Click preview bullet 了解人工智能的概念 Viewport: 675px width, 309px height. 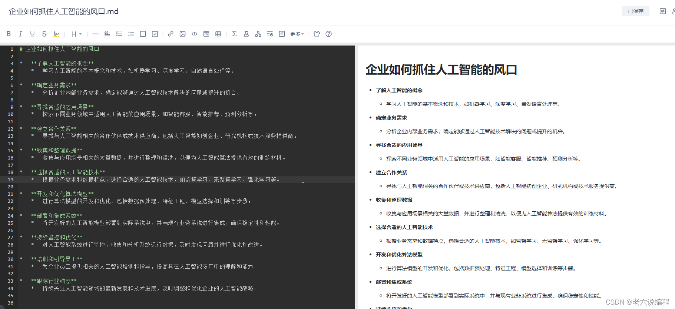(399, 90)
